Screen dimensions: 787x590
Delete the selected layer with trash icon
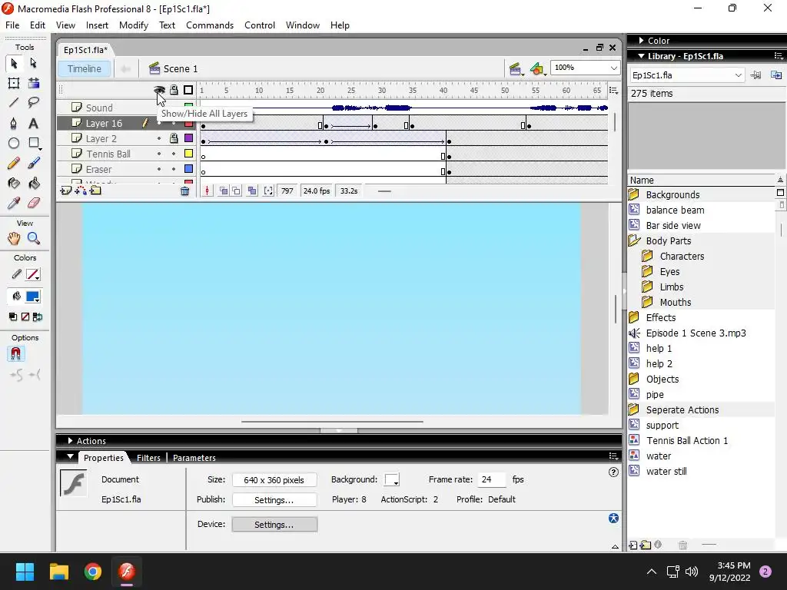tap(184, 191)
